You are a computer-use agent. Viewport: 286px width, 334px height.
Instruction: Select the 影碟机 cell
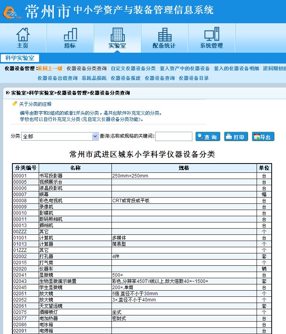click(75, 213)
